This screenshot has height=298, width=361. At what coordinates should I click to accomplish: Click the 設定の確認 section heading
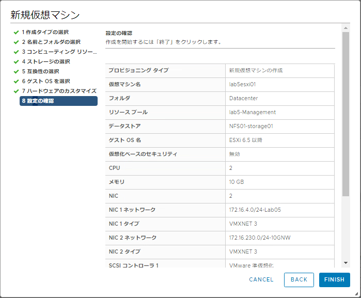click(x=119, y=33)
